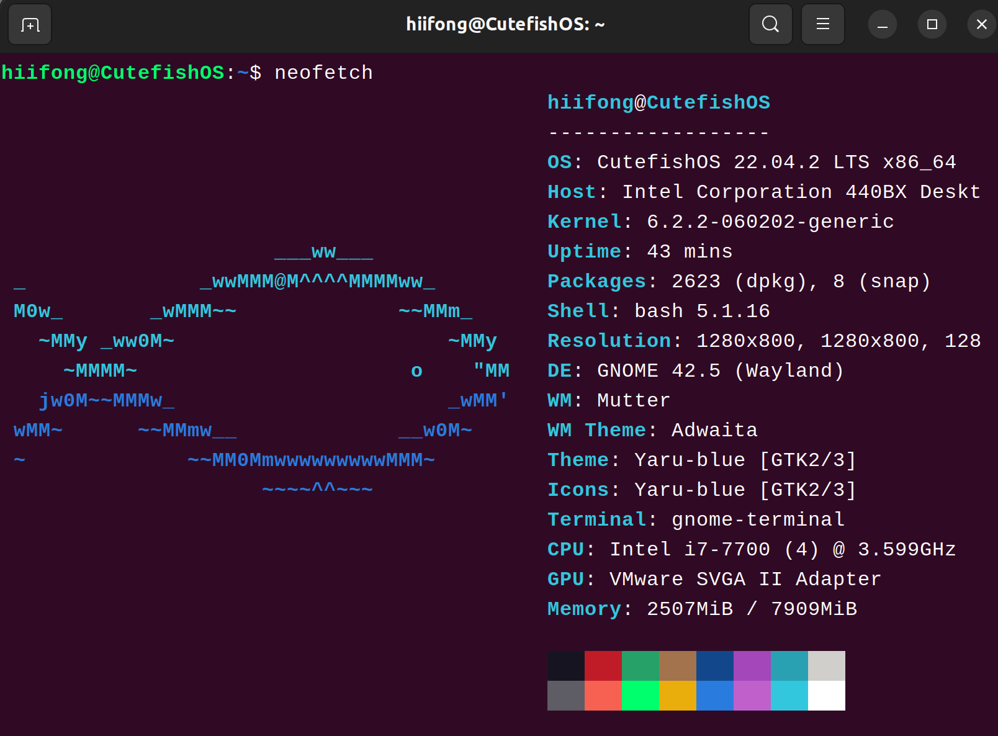This screenshot has height=736, width=998.
Task: Select the yellow color block
Action: pyautogui.click(x=677, y=696)
